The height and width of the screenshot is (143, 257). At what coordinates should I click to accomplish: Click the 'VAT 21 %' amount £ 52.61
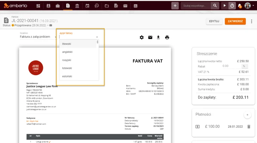244,72
